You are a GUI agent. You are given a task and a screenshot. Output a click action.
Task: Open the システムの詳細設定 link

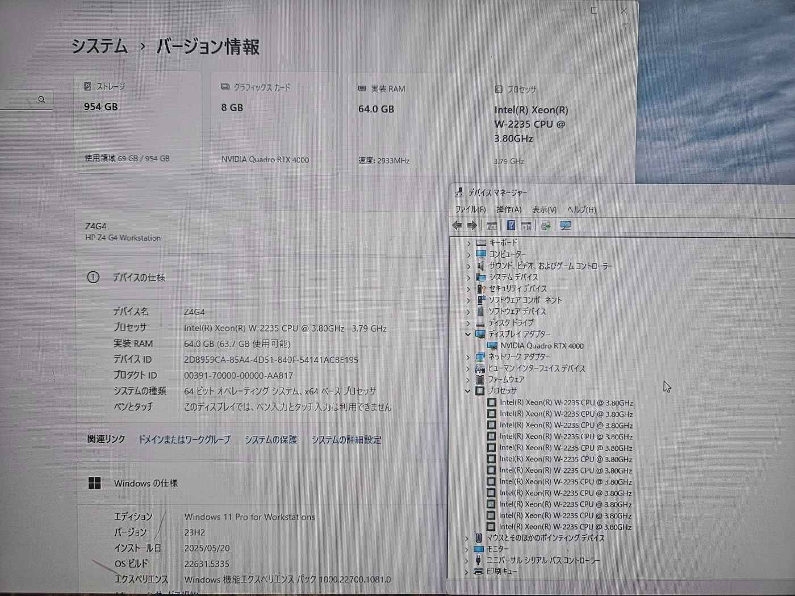(x=346, y=440)
